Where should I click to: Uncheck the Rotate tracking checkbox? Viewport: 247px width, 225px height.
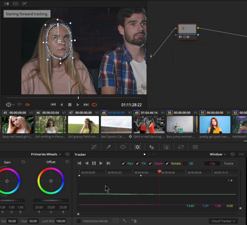click(x=167, y=164)
